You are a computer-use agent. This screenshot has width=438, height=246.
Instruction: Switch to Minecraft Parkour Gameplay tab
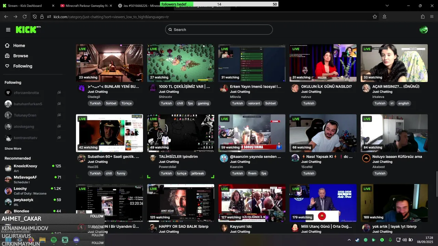(x=86, y=5)
